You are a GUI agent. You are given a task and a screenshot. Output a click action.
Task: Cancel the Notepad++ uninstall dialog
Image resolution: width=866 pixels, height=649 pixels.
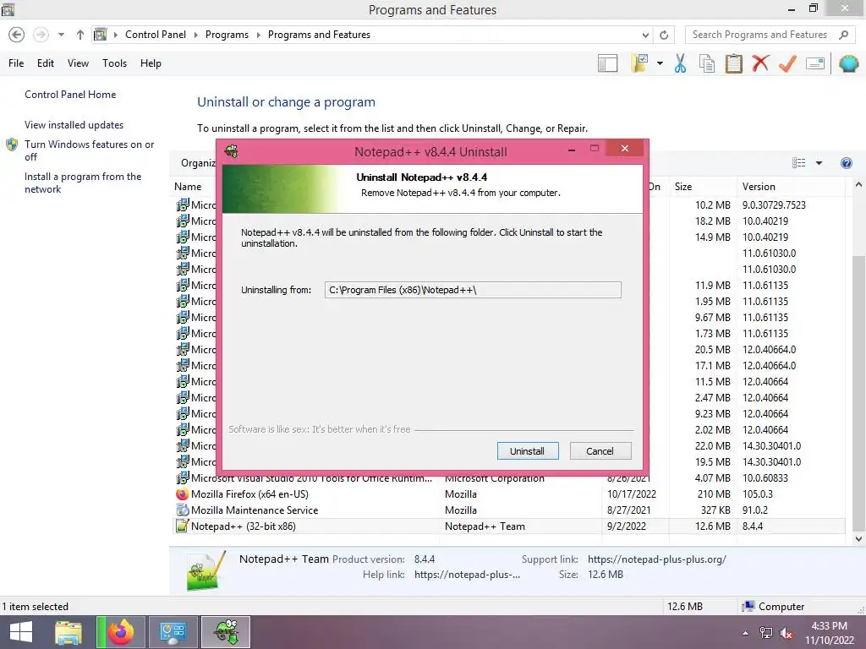[x=600, y=451]
